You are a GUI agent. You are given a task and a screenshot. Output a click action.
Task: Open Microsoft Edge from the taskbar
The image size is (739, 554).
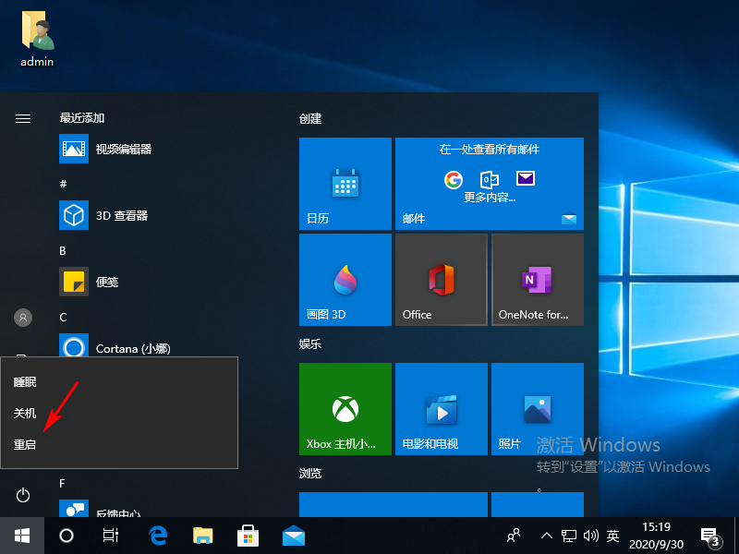[155, 536]
